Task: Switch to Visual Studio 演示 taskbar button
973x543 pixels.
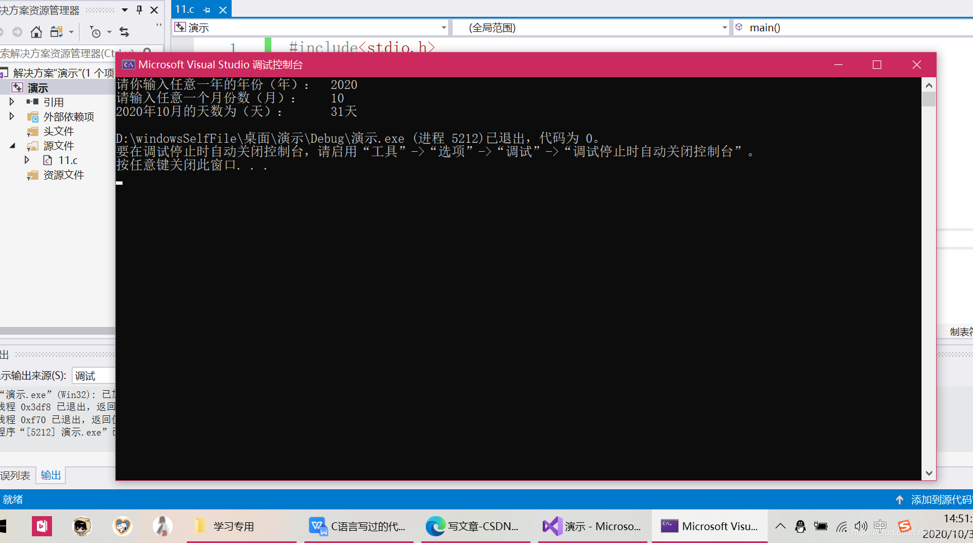Action: pos(592,526)
